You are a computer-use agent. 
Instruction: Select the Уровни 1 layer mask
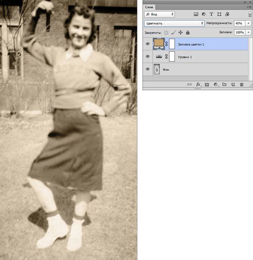[172, 57]
